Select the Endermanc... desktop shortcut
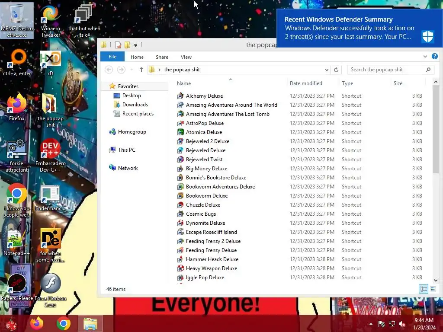Screen dimensions: 443x332 point(50,198)
